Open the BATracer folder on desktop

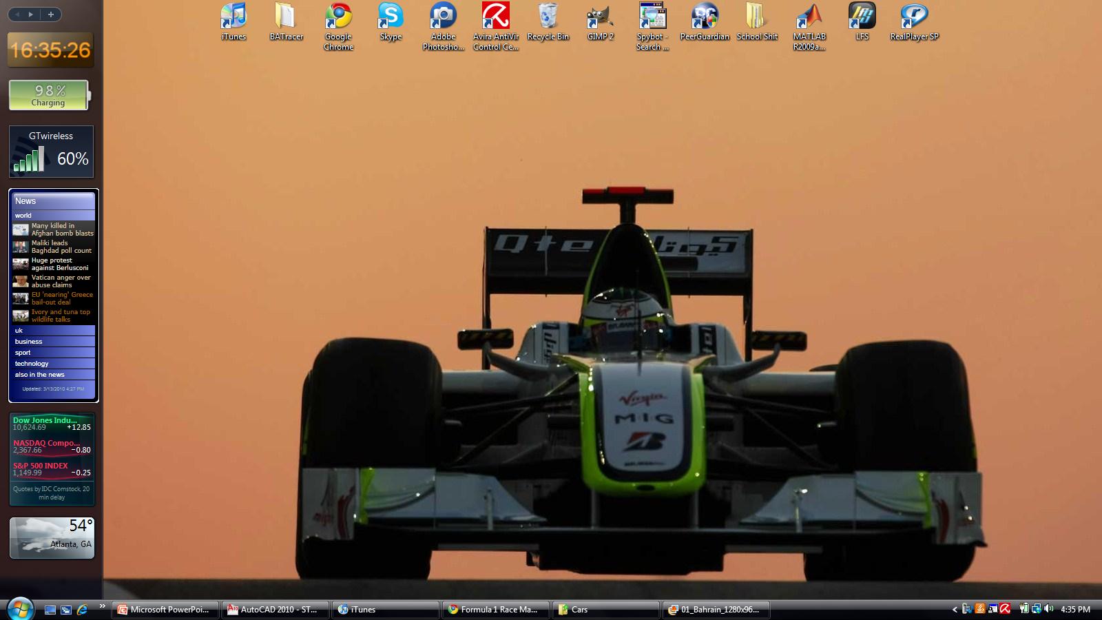(287, 21)
